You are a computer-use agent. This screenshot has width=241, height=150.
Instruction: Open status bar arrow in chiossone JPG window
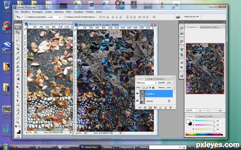[x=71, y=132]
